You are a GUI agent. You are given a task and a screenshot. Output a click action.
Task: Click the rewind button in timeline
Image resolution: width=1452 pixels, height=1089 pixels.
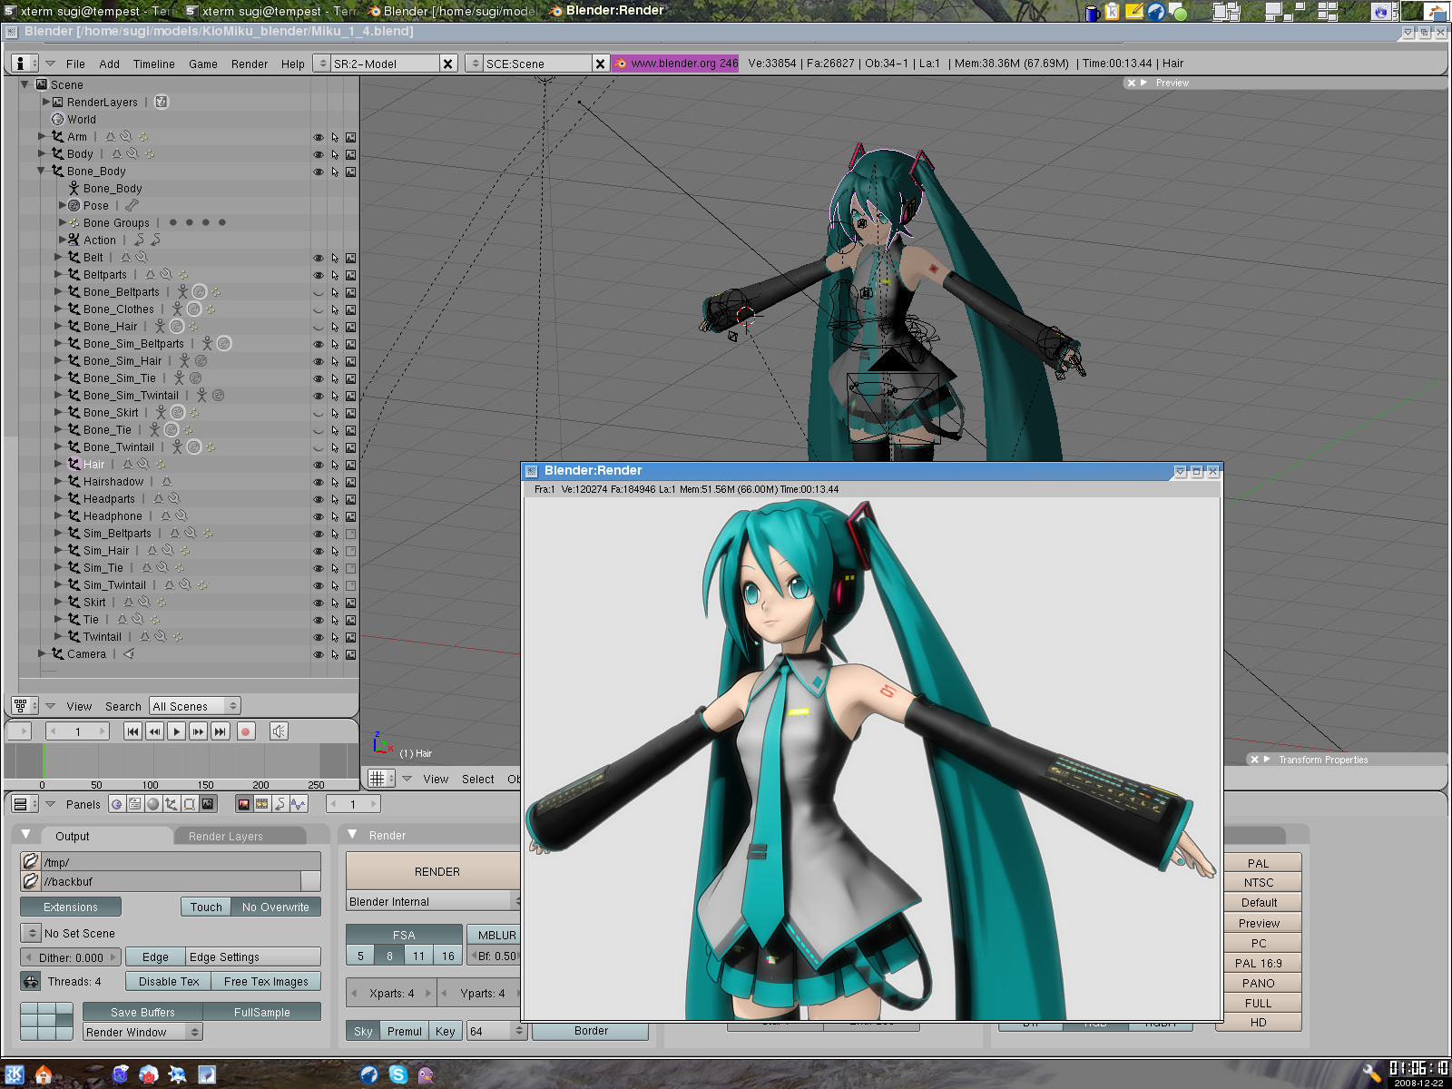[x=154, y=731]
